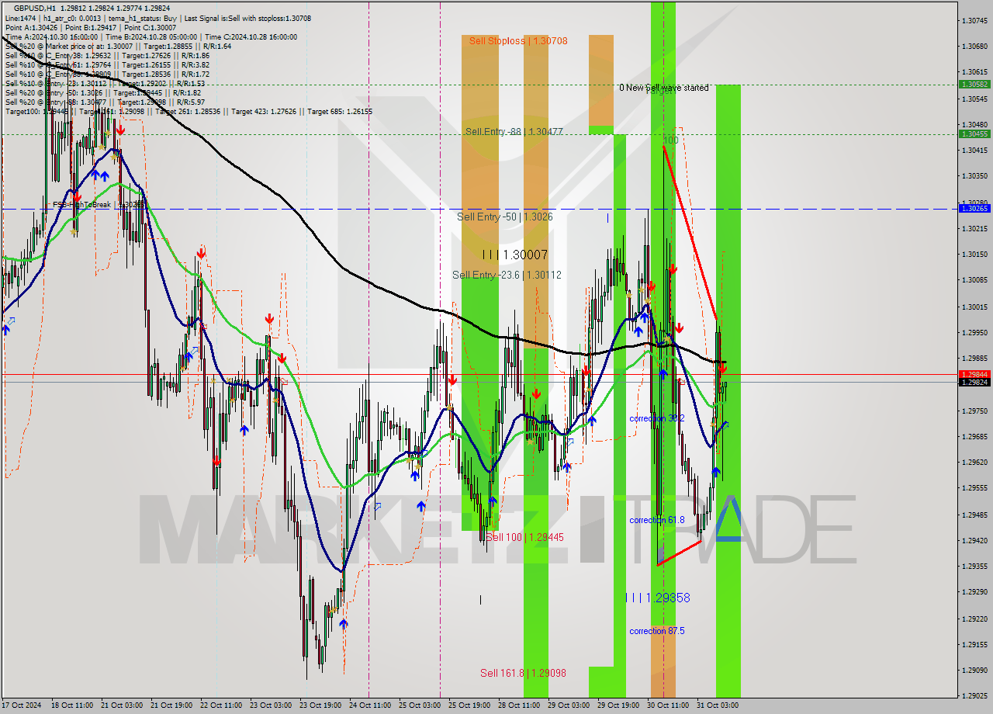Select the 'Sell 161.8 | 1.29098' label
This screenshot has height=714, width=993.
point(523,673)
